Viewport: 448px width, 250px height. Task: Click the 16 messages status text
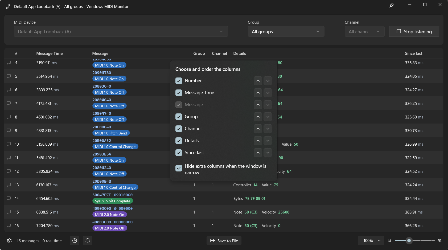pyautogui.click(x=28, y=241)
